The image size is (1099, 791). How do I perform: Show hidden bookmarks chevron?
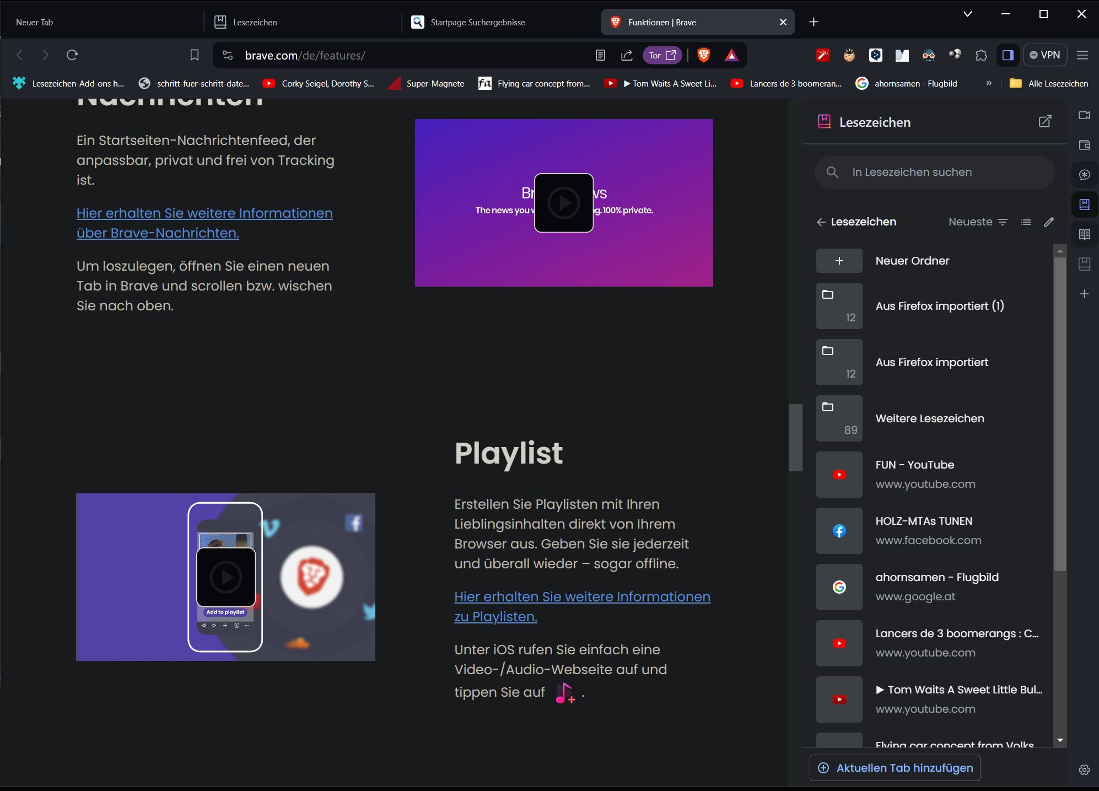[x=989, y=84]
